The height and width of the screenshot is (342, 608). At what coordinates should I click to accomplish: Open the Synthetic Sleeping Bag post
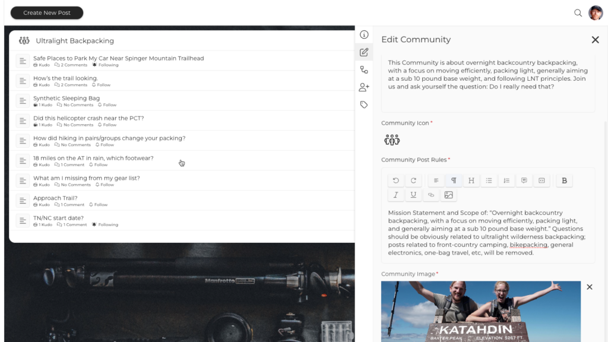click(x=66, y=99)
